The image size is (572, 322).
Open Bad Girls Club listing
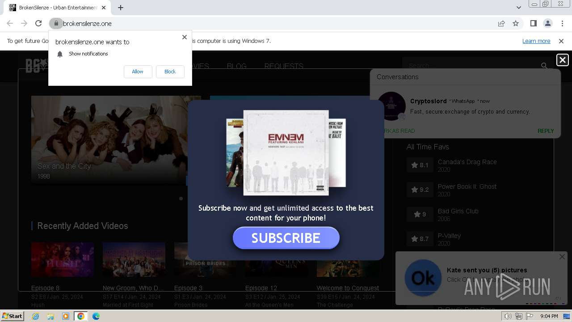[458, 211]
